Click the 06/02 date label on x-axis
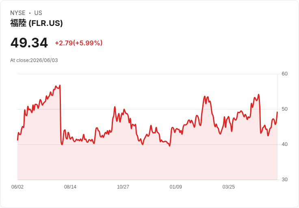Image resolution: width=299 pixels, height=208 pixels. pyautogui.click(x=17, y=187)
